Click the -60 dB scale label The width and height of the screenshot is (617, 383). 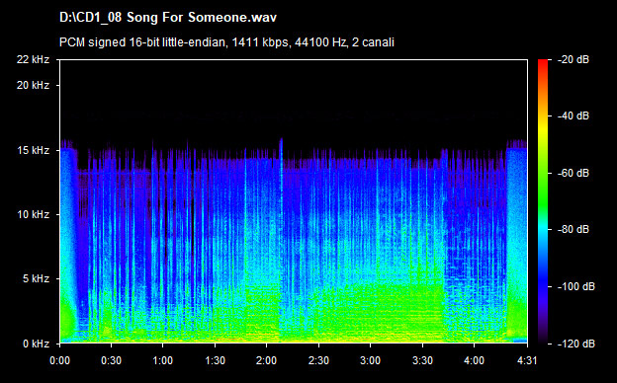coord(573,173)
